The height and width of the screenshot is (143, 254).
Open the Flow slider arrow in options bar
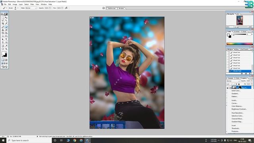[62, 8]
